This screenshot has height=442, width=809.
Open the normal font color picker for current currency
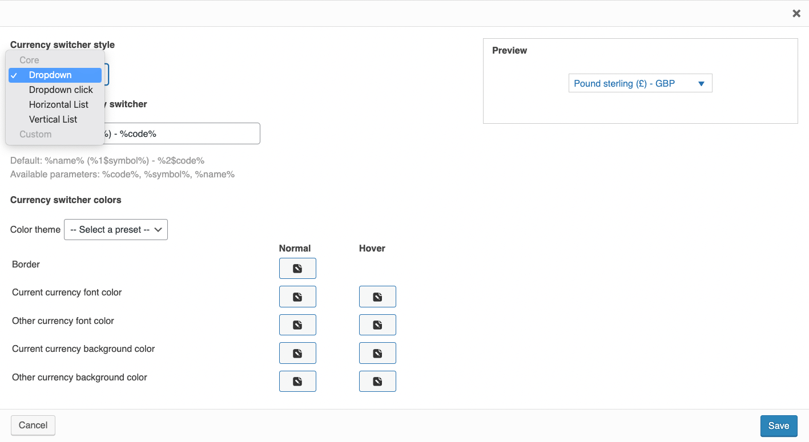coord(297,296)
